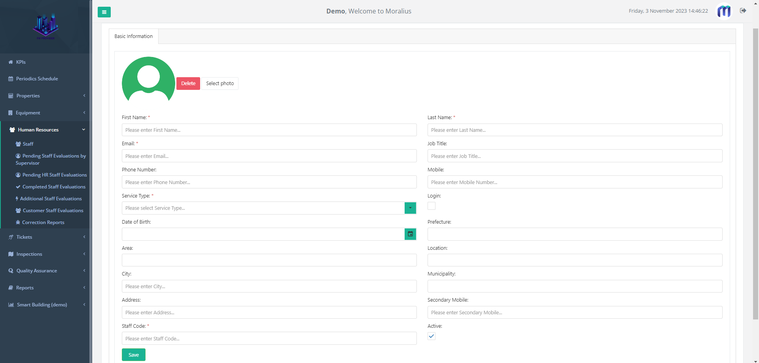Click the Pending HR Staff Evaluations icon
The image size is (759, 363).
[18, 175]
